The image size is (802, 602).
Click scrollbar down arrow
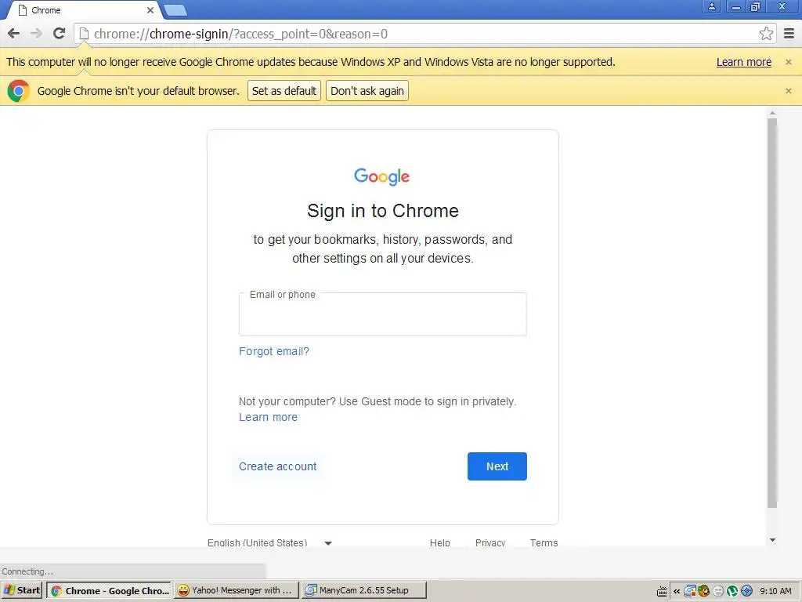(772, 540)
